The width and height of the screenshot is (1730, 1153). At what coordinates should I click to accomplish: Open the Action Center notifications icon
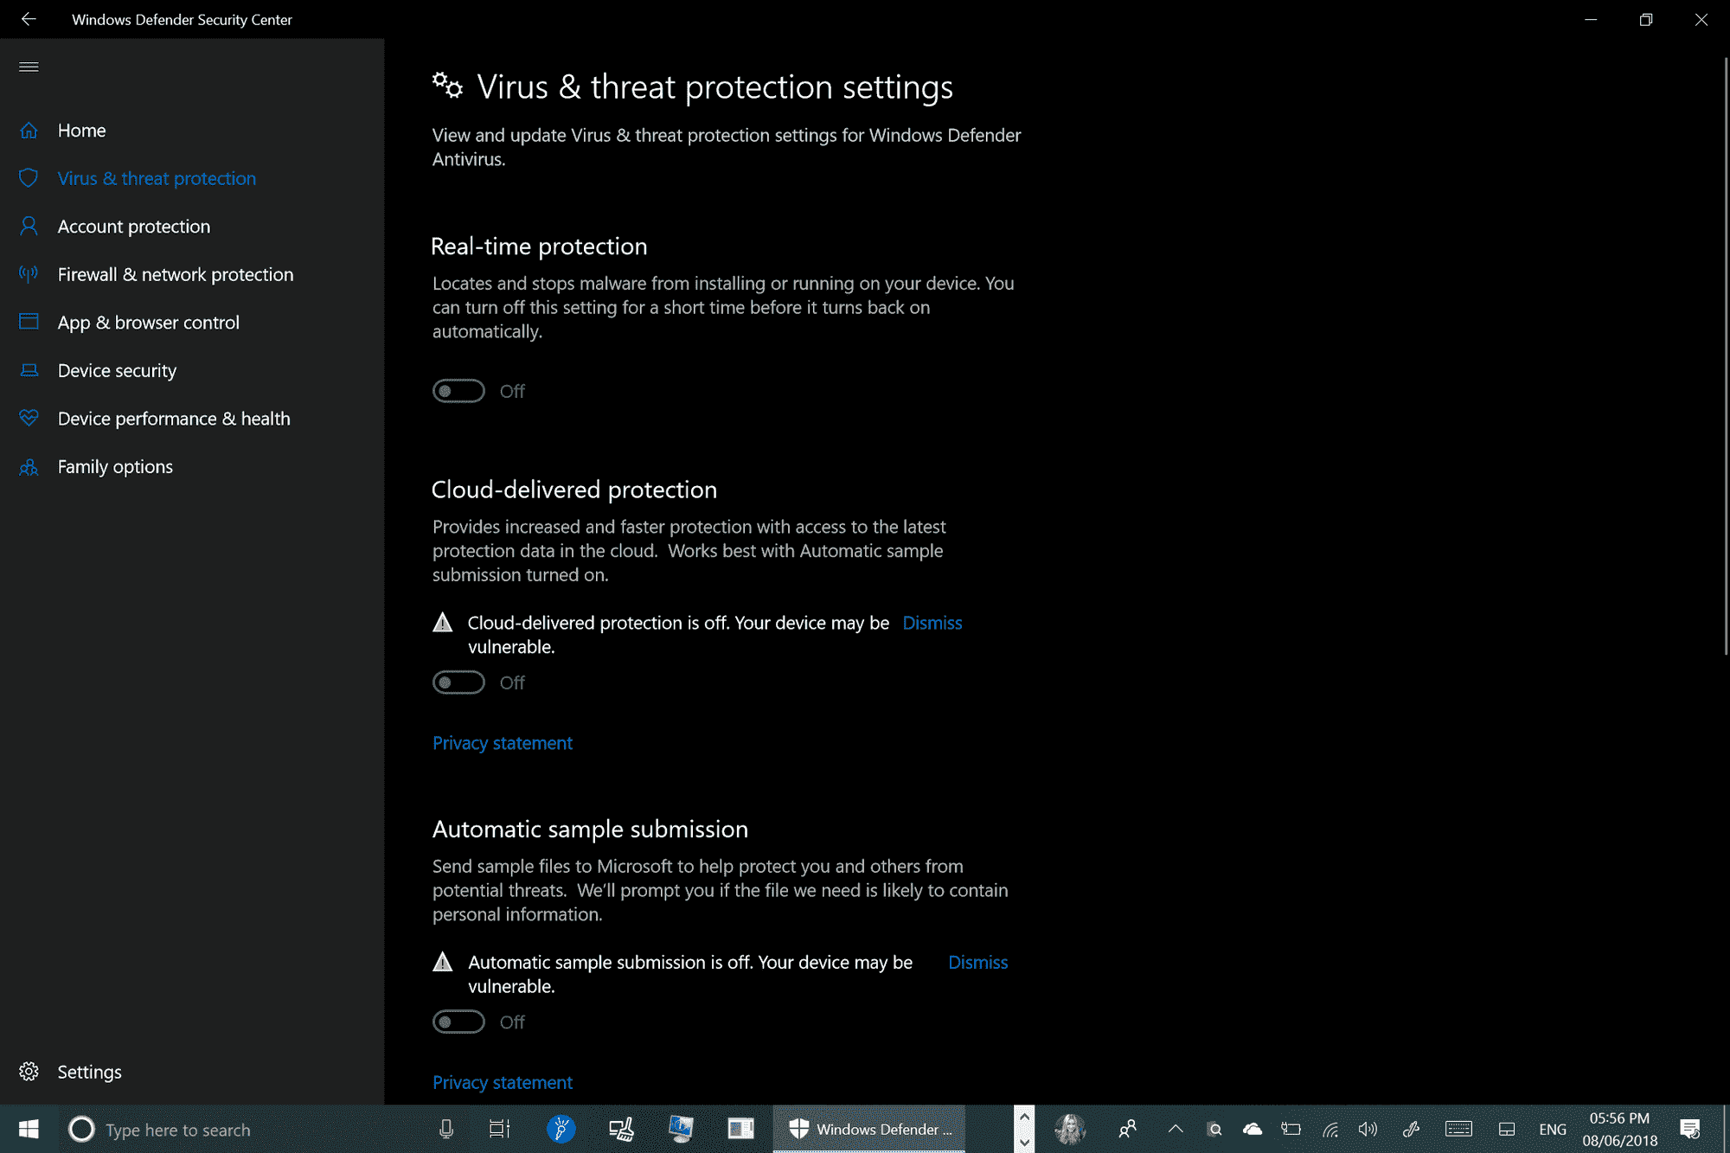1689,1129
